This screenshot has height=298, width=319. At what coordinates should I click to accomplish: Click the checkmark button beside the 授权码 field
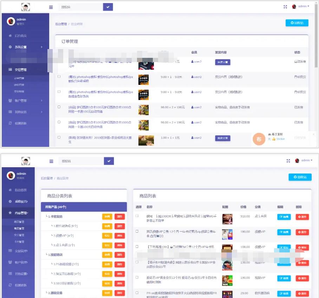tap(109, 7)
